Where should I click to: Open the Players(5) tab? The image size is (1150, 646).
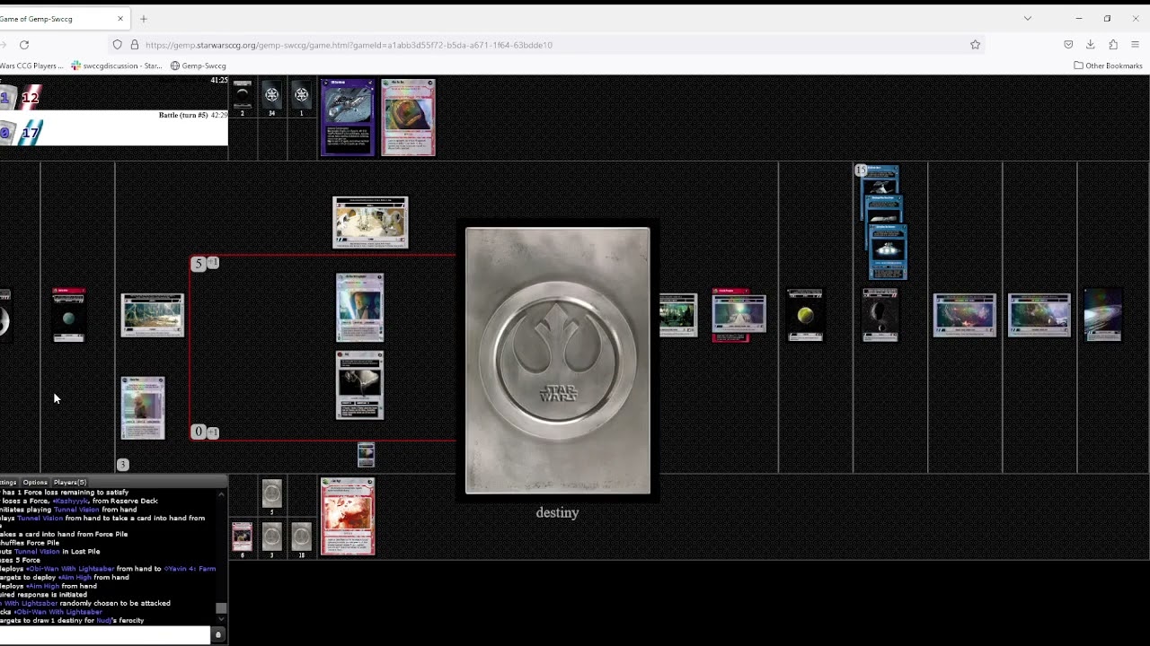[69, 483]
